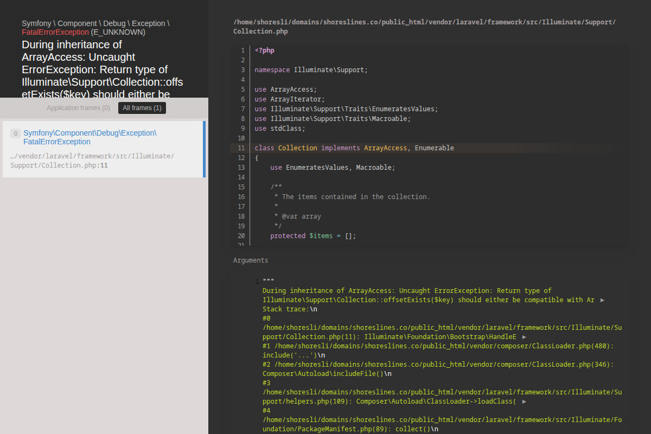
Task: Click line 'use EnumeratesValues, Macroable;'
Action: [333, 168]
